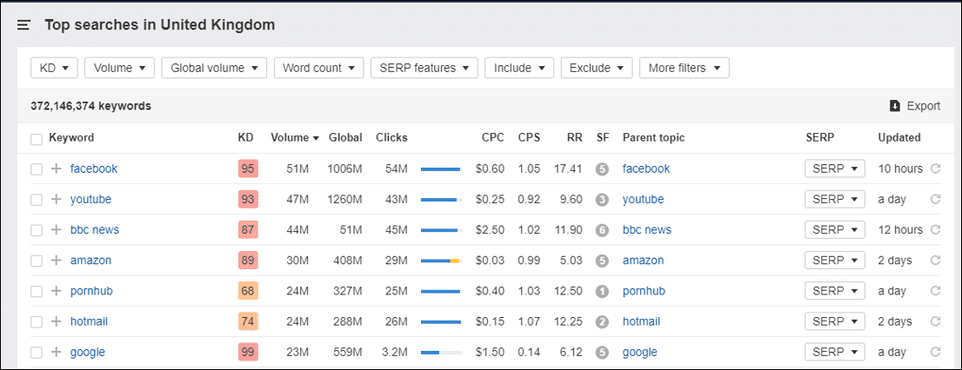This screenshot has width=962, height=370.
Task: Open the KD filter dropdown
Action: [54, 68]
